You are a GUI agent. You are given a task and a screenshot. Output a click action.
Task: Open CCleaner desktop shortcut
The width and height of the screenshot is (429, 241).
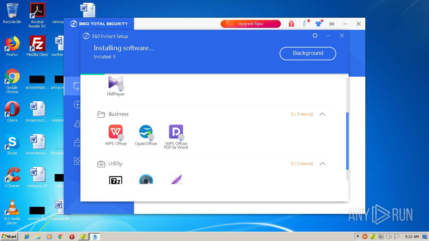12,177
